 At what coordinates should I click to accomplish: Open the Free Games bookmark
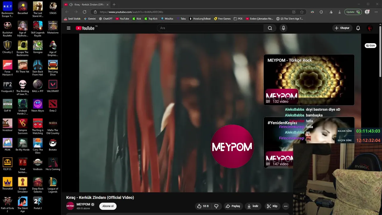point(222,19)
